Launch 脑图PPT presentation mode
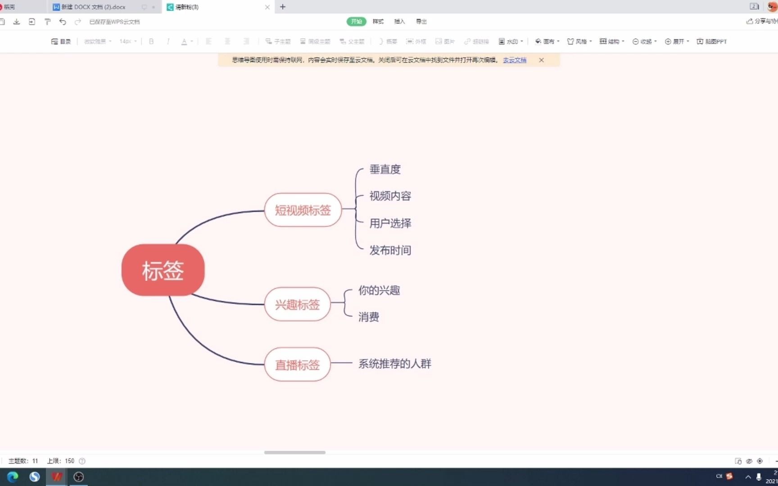This screenshot has height=486, width=778. [x=712, y=41]
